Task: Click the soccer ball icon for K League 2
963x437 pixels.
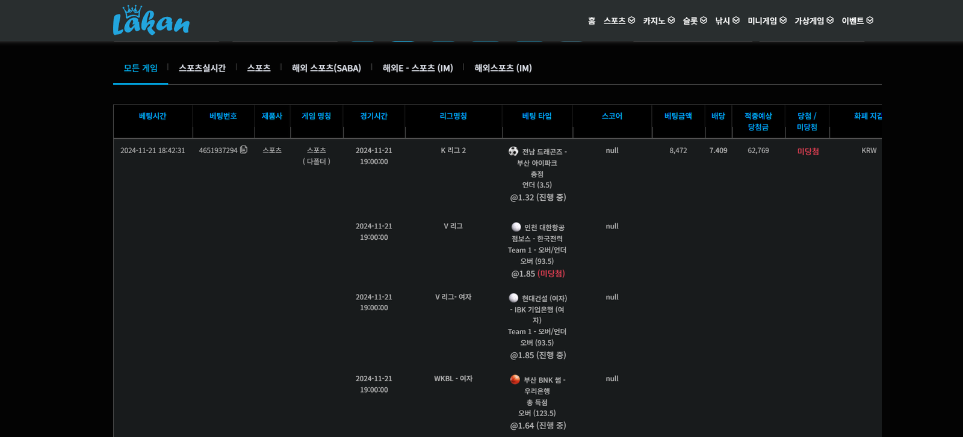Action: tap(513, 151)
